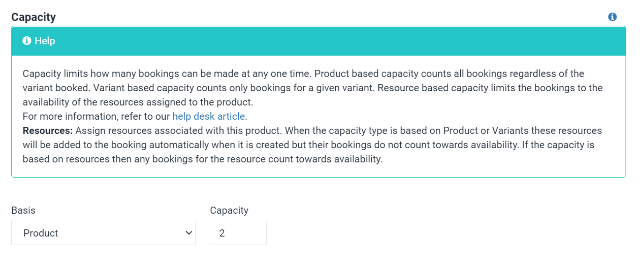
Task: Click the Basis field label
Action: click(x=23, y=210)
